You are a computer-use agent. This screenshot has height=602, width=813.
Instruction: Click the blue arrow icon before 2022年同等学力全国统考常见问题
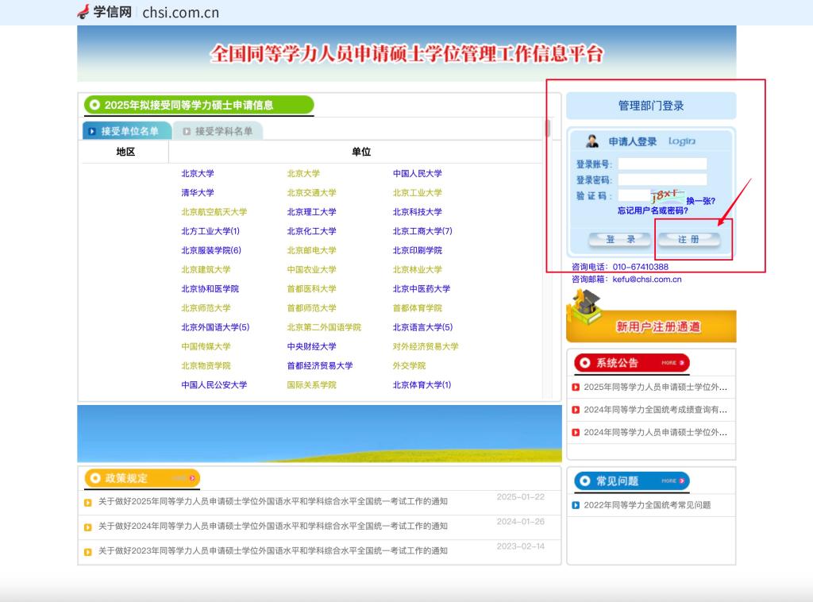tap(576, 505)
